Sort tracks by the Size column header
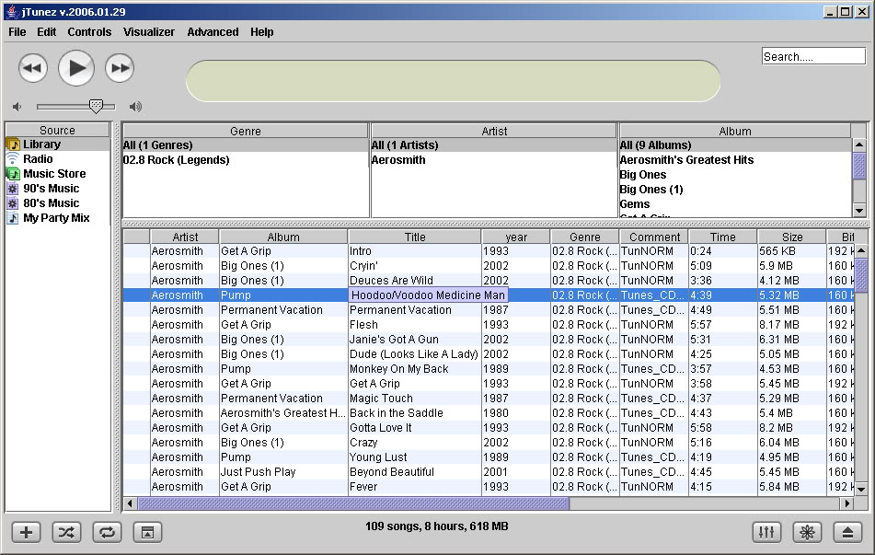 tap(792, 237)
